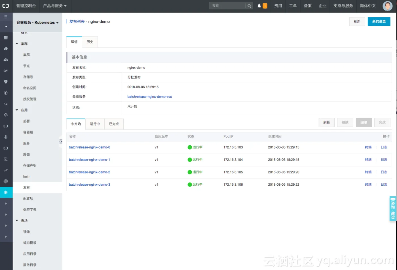The width and height of the screenshot is (397, 270).
Task: Open the cloud-with-arrow icon in the rail
Action: (x=6, y=104)
